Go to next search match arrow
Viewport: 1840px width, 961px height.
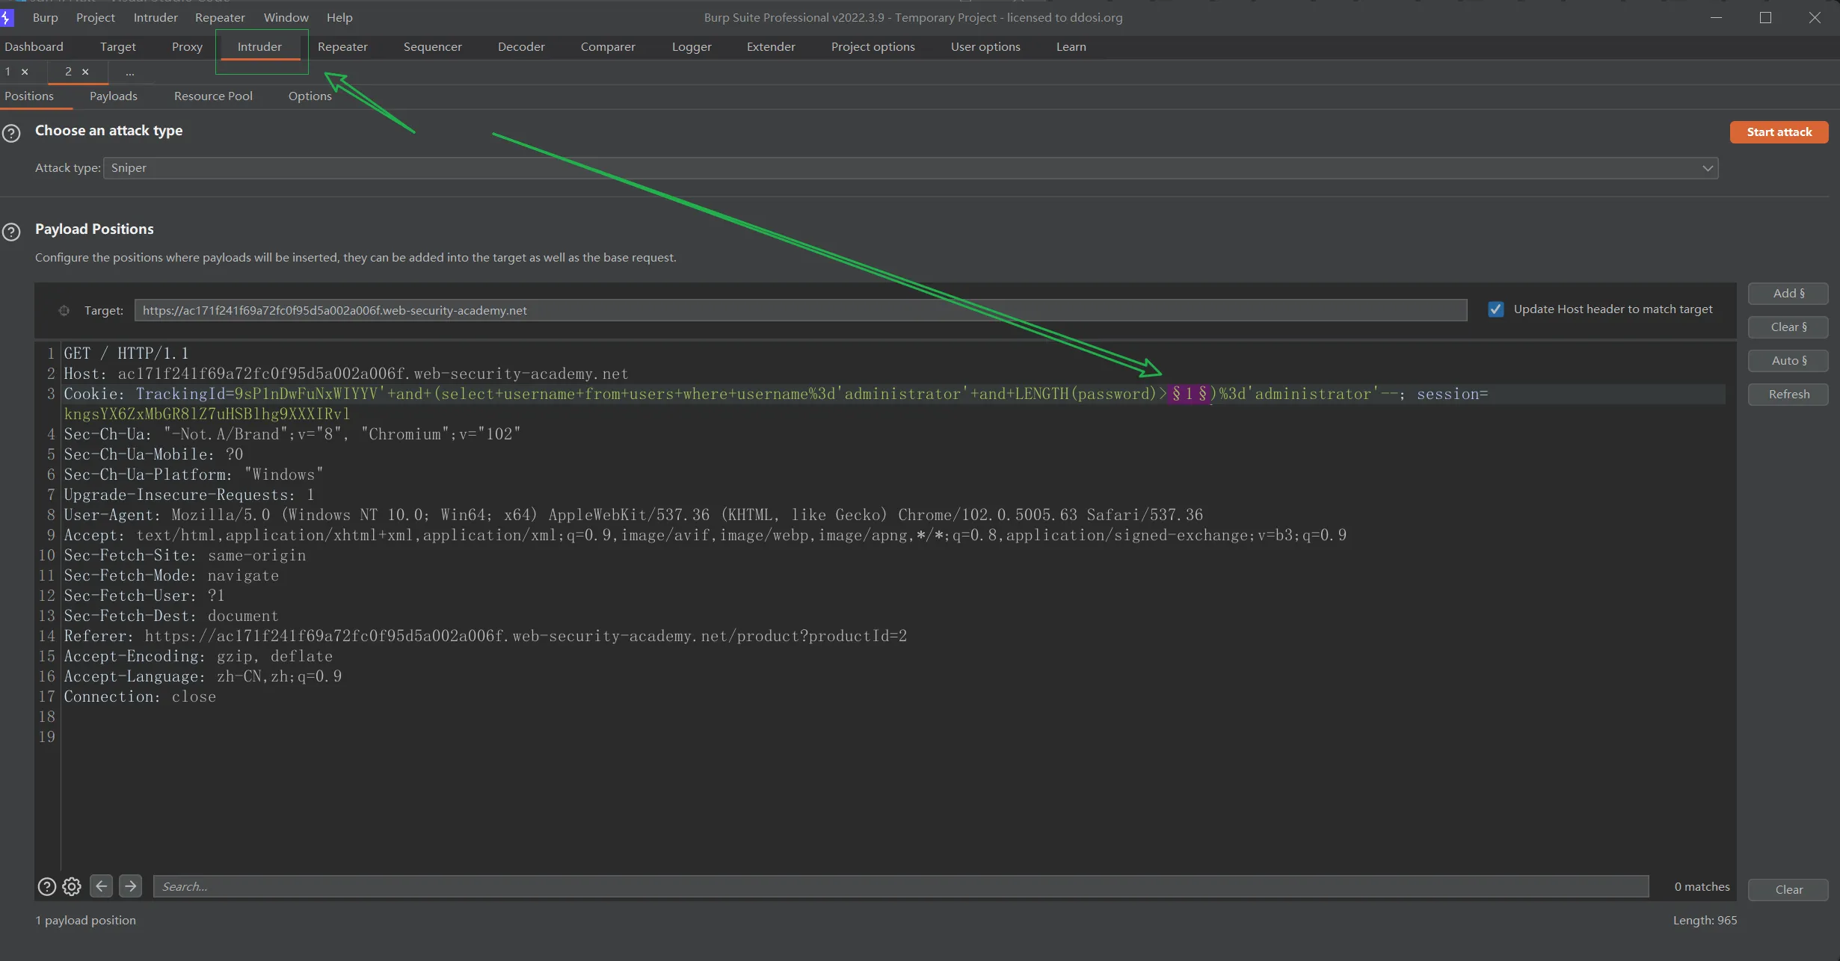(x=130, y=886)
